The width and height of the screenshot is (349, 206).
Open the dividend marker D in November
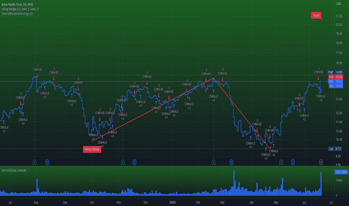[x=134, y=162]
